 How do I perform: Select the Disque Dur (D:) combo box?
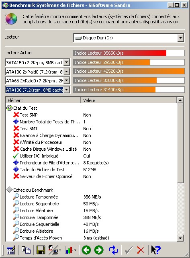point(129,38)
